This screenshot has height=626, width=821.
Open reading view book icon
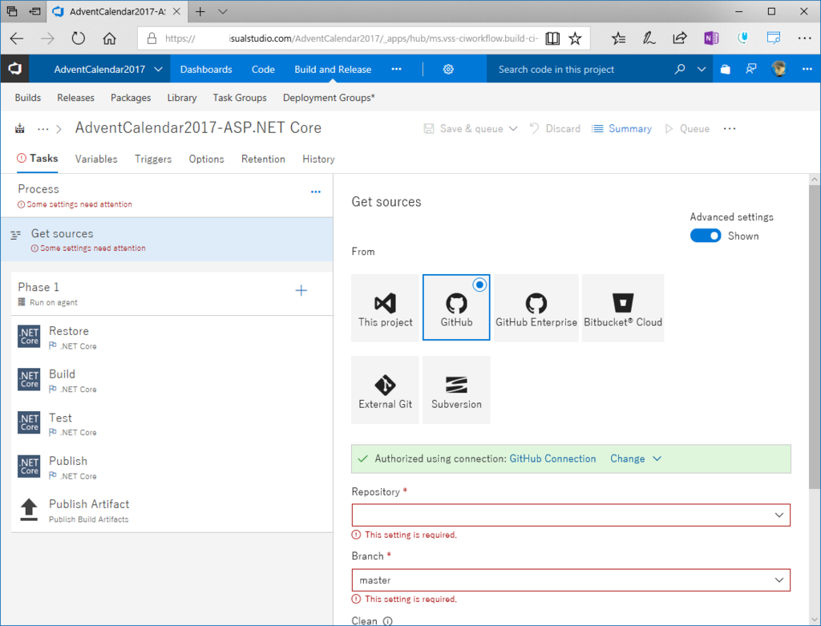point(552,38)
